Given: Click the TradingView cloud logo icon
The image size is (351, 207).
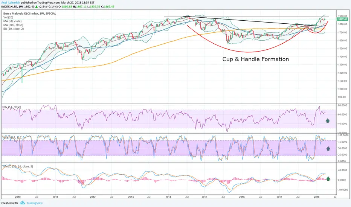Looking at the screenshot, I should 22,203.
